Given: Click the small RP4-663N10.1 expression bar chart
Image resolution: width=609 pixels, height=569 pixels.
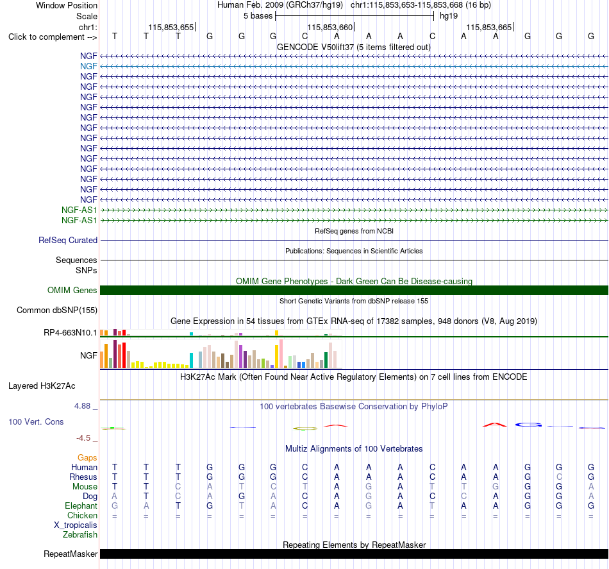Looking at the screenshot, I should (221, 333).
